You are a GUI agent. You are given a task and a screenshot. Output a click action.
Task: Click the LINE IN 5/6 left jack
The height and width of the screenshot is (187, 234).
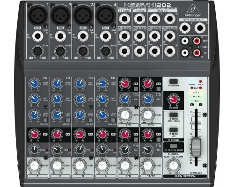(x=124, y=36)
